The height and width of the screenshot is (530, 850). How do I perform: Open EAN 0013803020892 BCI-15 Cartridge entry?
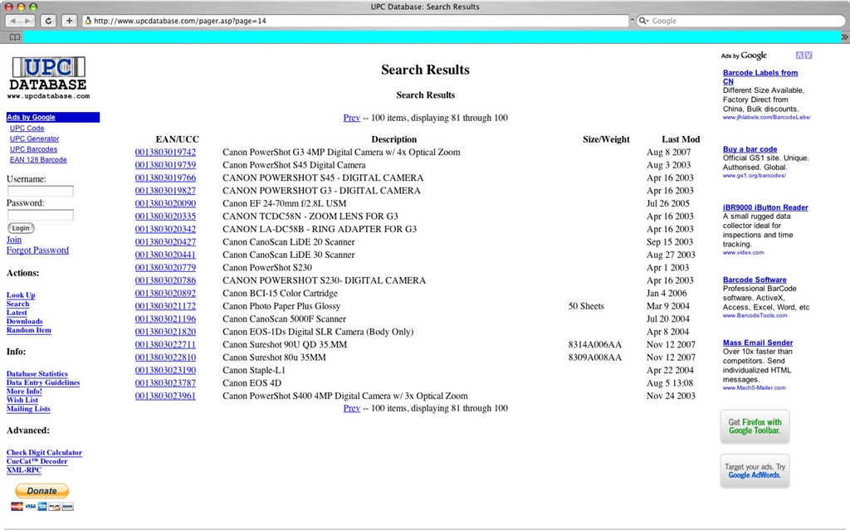165,293
